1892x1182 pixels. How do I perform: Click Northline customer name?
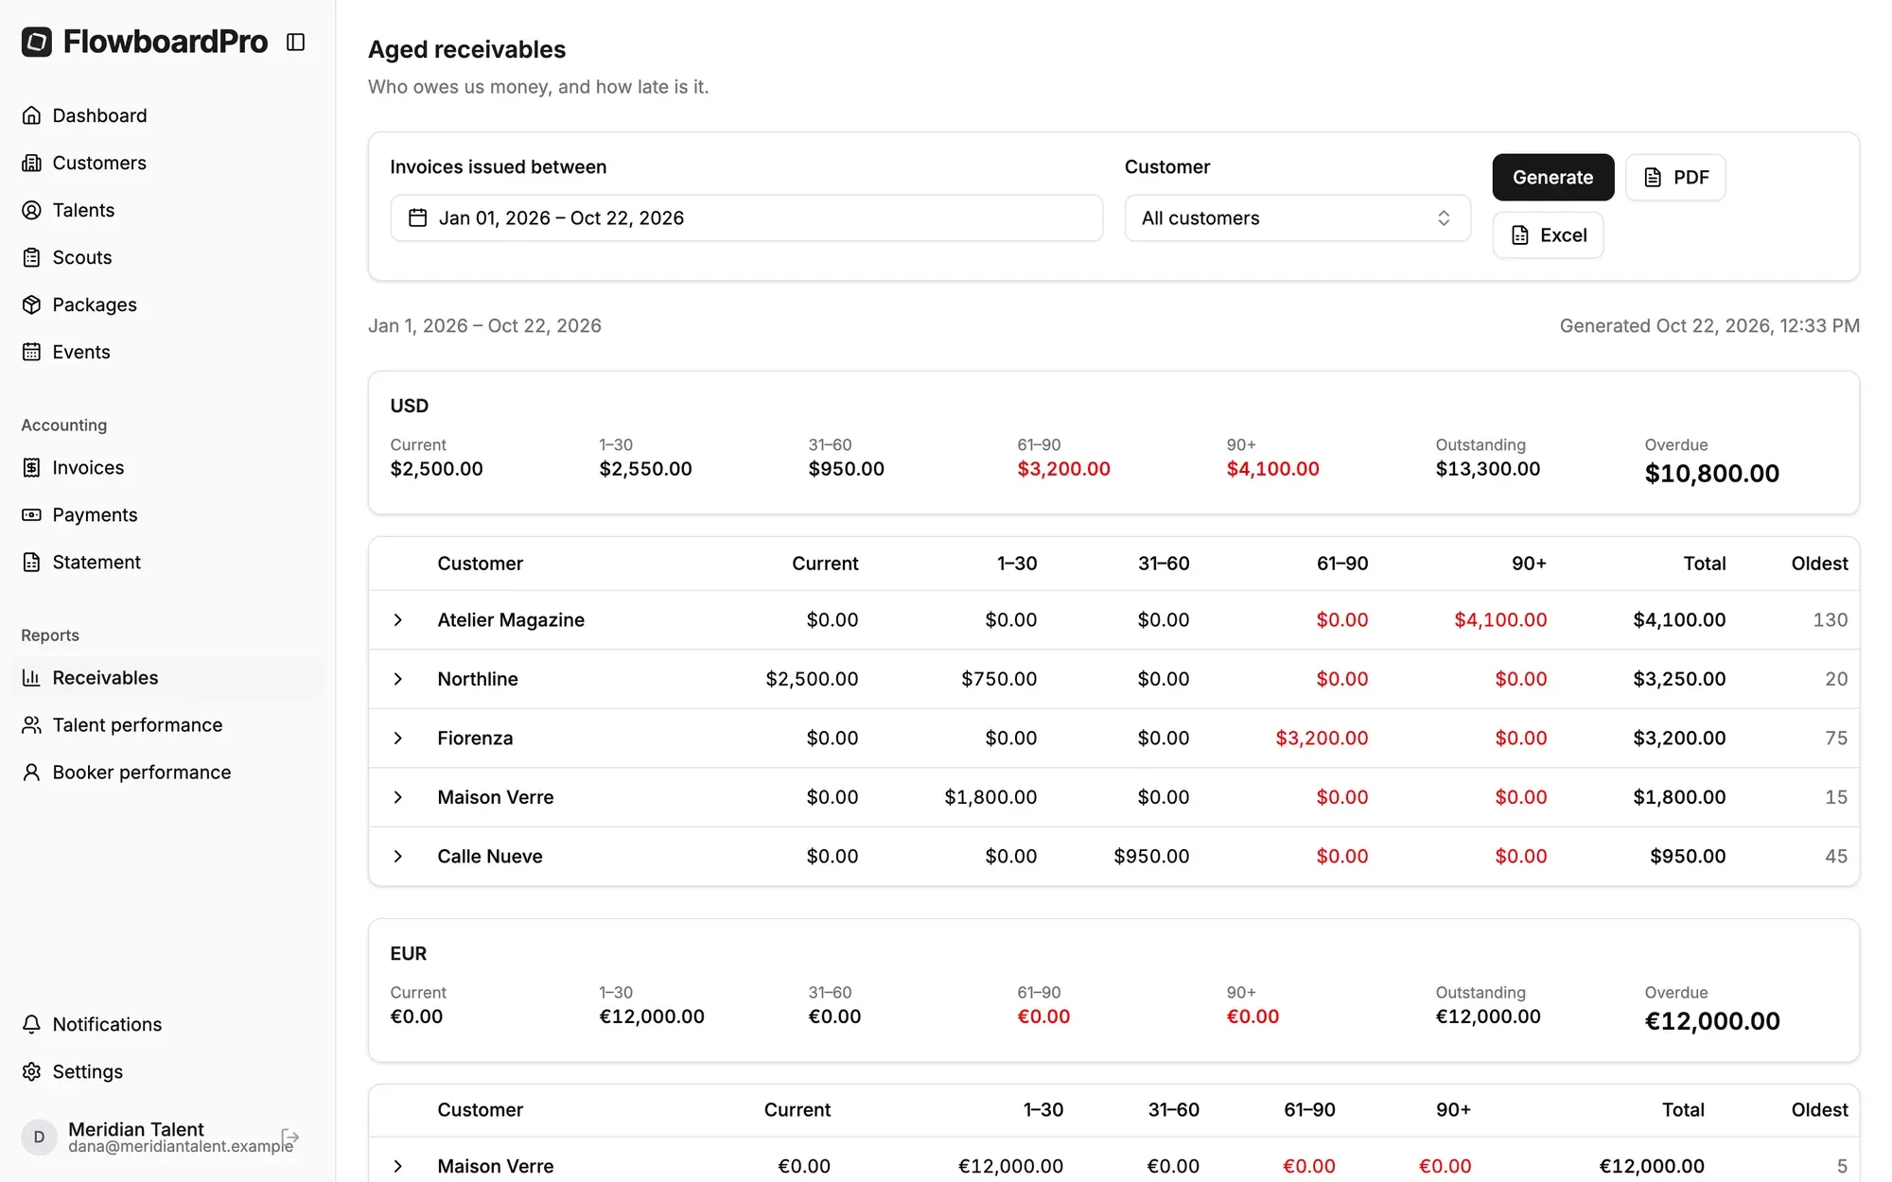coord(478,679)
